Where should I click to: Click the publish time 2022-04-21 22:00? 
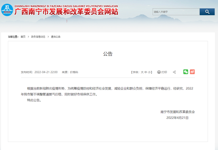[x=46, y=72]
